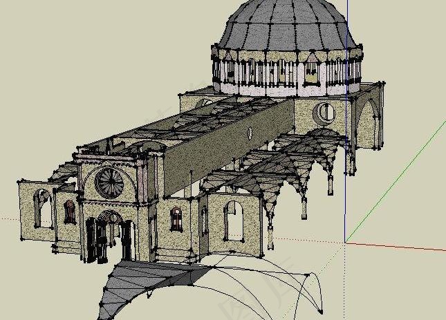Select the circular rose window on facade
Image resolution: width=446 pixels, height=320 pixels.
(109, 182)
